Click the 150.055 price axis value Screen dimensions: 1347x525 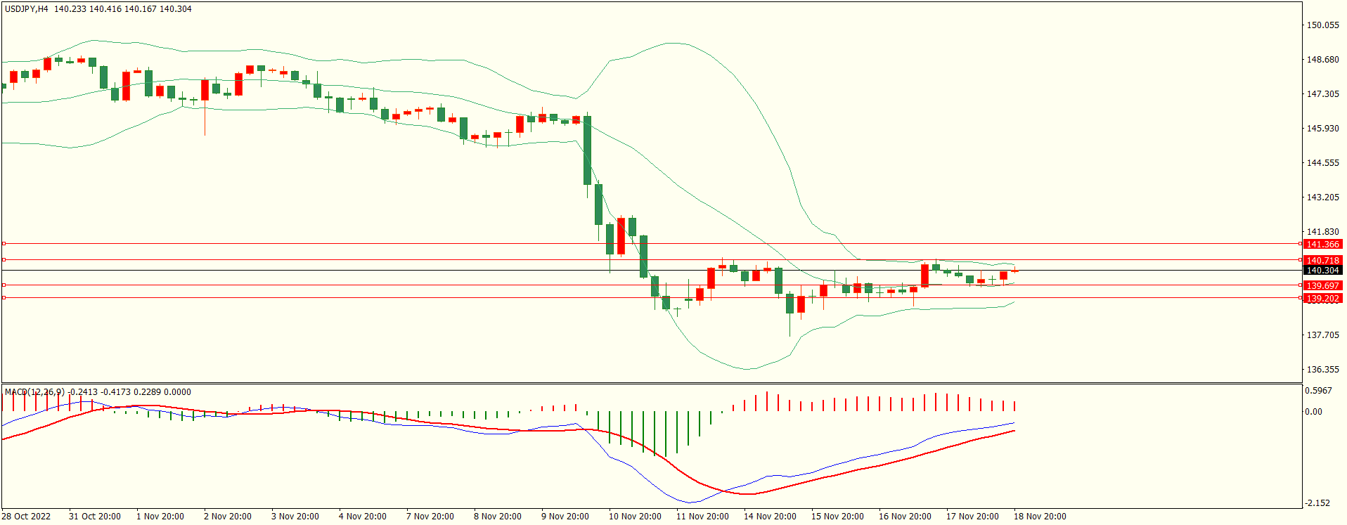(1322, 25)
